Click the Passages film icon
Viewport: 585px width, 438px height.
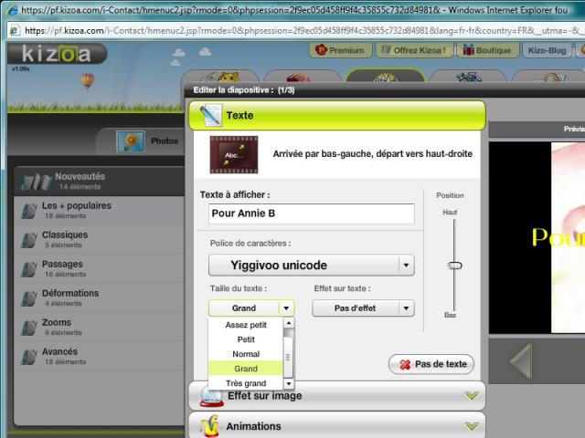click(29, 270)
